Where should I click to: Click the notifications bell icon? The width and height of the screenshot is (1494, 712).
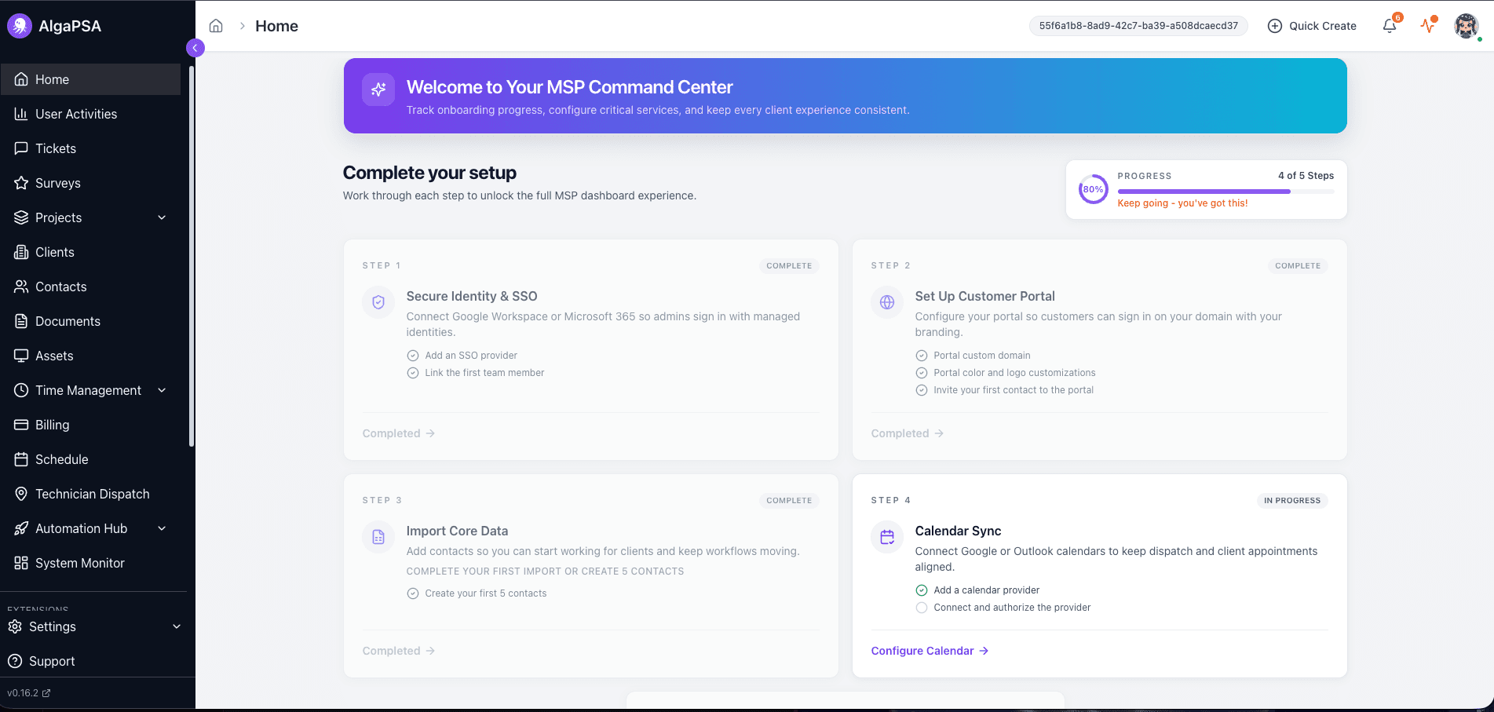(x=1389, y=26)
